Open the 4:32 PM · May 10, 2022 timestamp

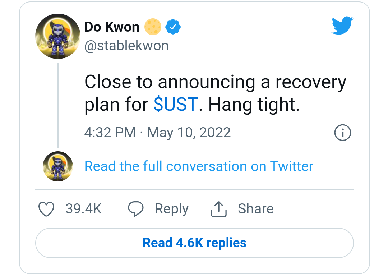point(158,133)
